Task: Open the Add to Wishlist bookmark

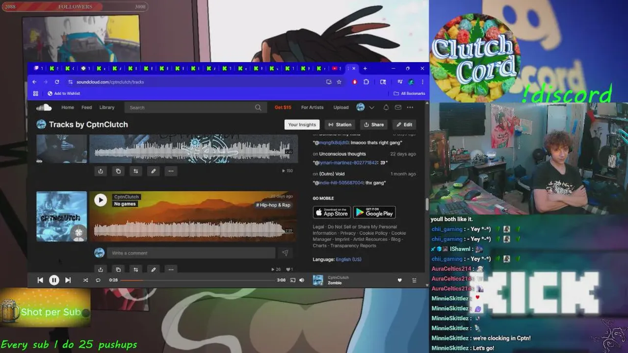Action: click(64, 93)
